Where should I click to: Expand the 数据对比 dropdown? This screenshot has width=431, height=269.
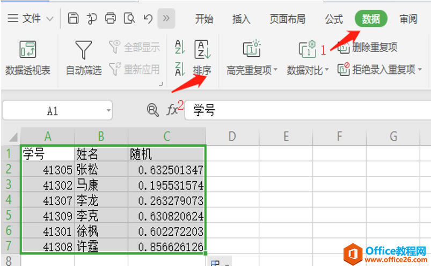[x=327, y=70]
